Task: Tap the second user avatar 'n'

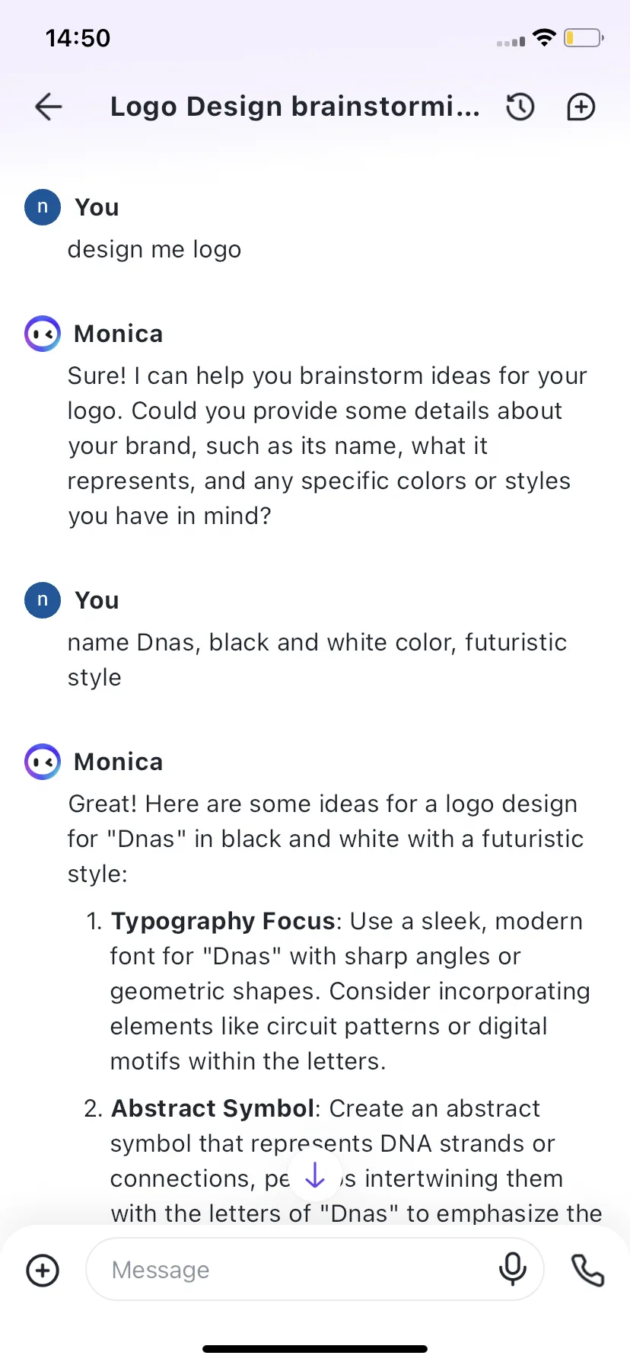Action: pyautogui.click(x=43, y=600)
